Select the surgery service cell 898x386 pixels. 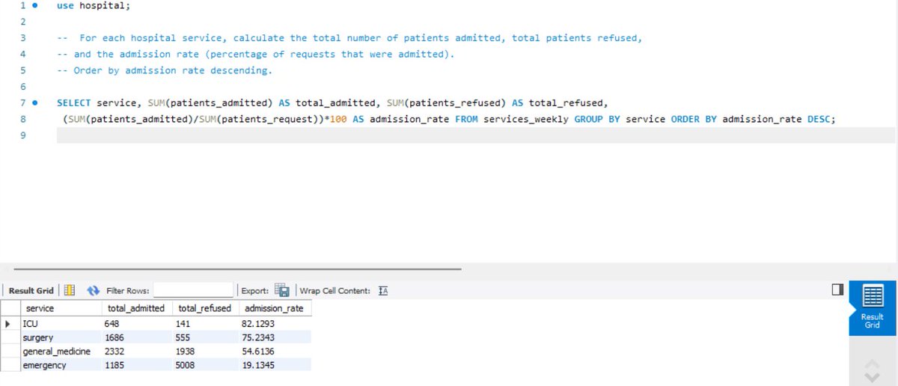click(x=61, y=337)
